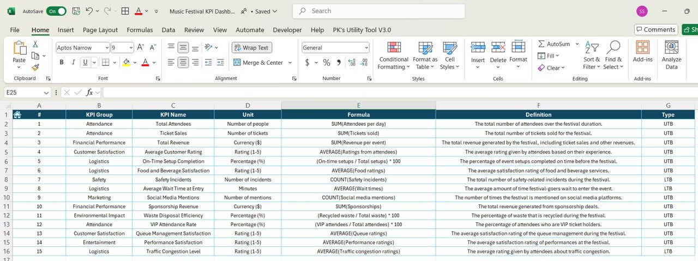Apply the yellow Fill Color swatch
The image size is (698, 261).
[126, 63]
